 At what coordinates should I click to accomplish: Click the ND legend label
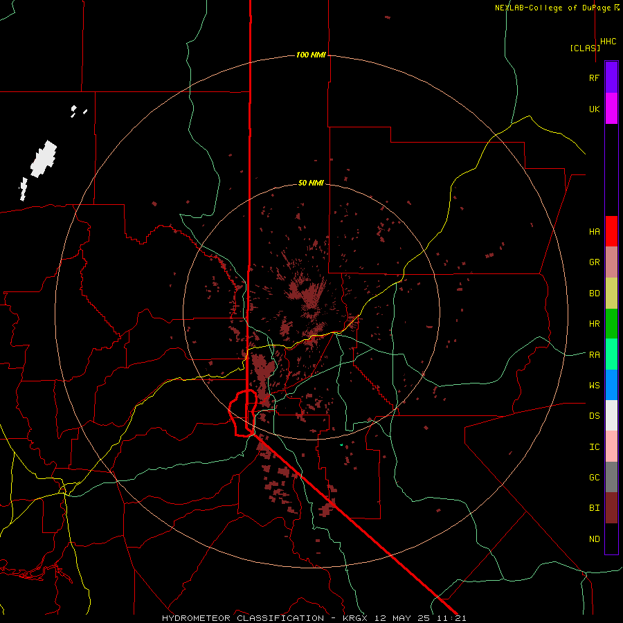(594, 539)
